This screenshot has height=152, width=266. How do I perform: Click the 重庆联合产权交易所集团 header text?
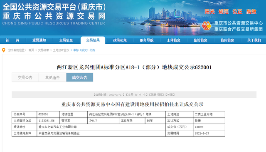(x=238, y=29)
